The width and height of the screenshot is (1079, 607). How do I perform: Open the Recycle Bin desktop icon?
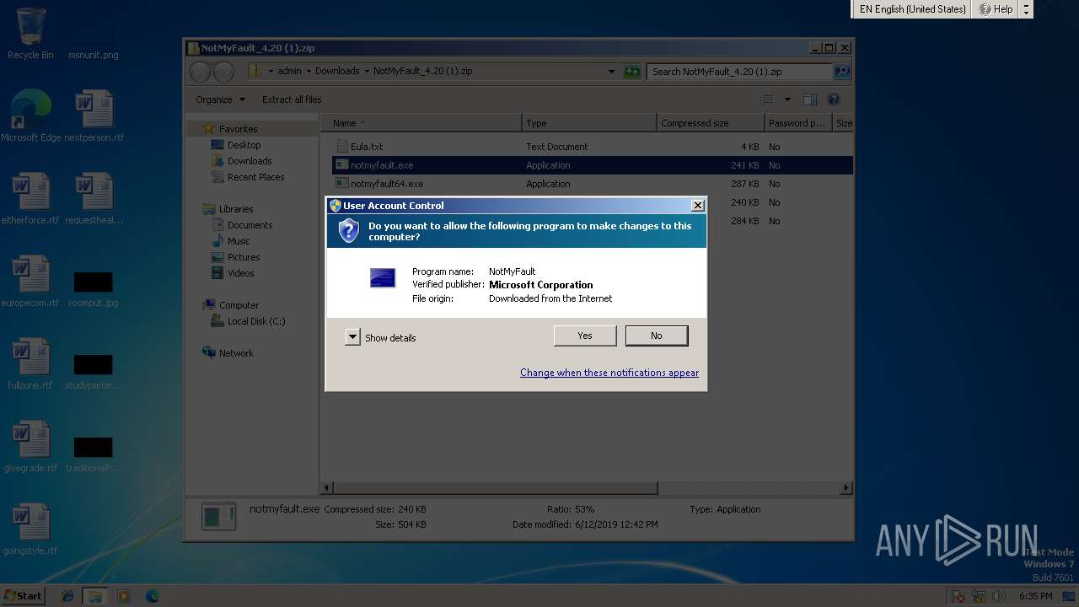click(30, 34)
